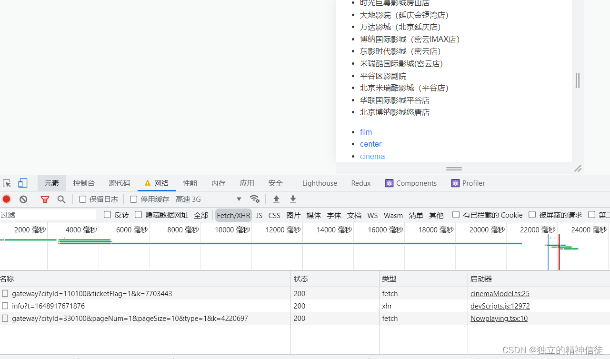The width and height of the screenshot is (610, 359).
Task: Export HAR file download arrow icon
Action: 293,199
